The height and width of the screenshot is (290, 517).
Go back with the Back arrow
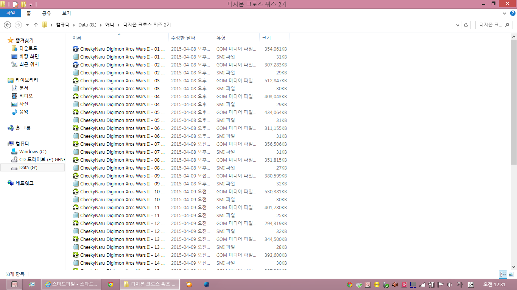[7, 25]
